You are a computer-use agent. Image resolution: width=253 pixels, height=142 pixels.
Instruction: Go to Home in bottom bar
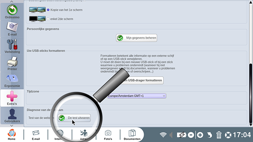click(x=12, y=135)
